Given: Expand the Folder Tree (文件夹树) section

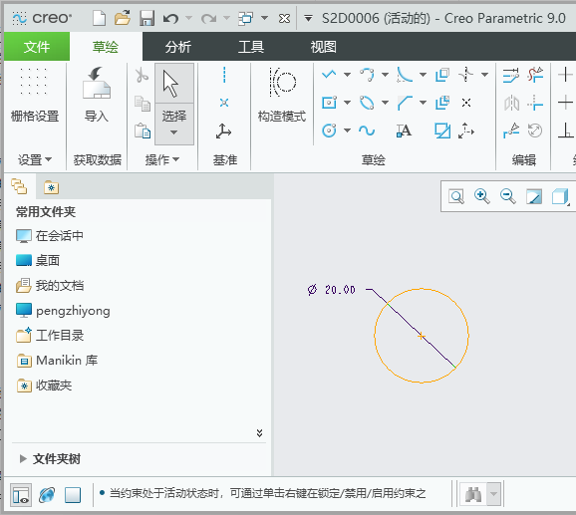Looking at the screenshot, I should [23, 459].
